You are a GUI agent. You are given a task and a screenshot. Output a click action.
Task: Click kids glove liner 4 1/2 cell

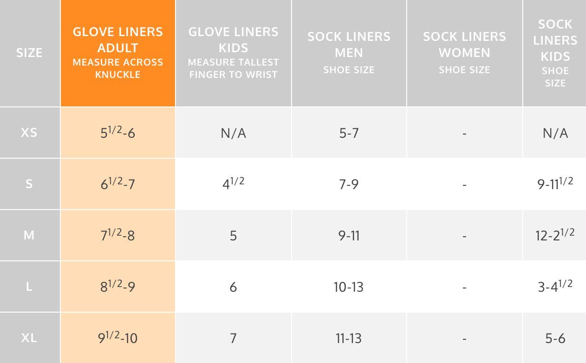point(233,184)
